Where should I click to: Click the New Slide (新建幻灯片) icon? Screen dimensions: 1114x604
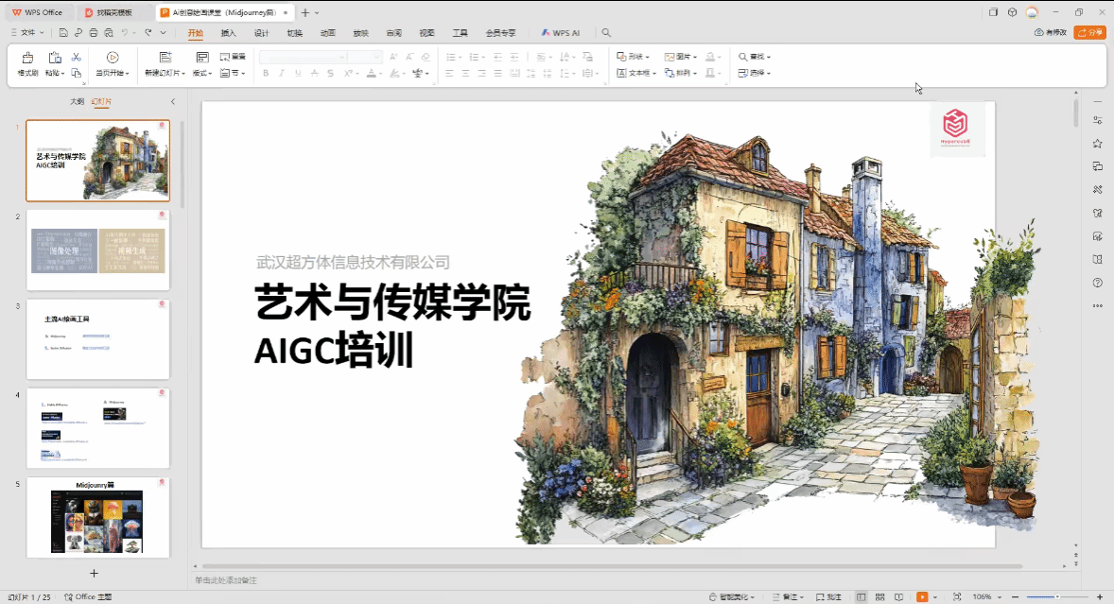[x=165, y=59]
